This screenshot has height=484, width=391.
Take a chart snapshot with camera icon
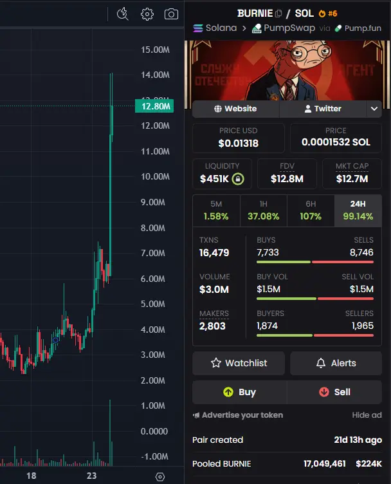click(x=171, y=14)
